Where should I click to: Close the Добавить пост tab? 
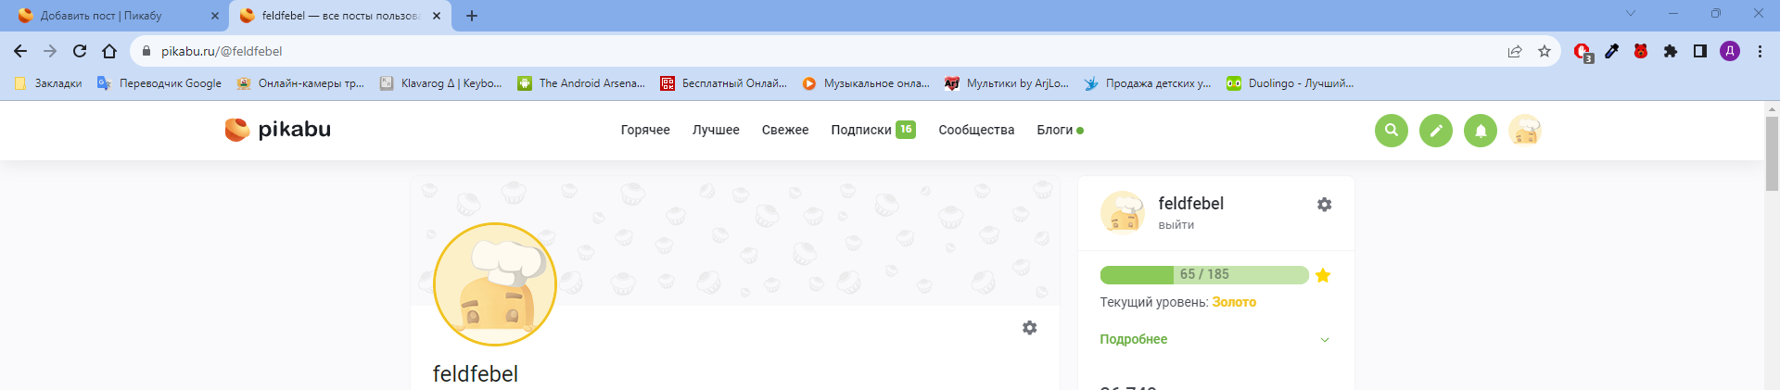tap(215, 16)
